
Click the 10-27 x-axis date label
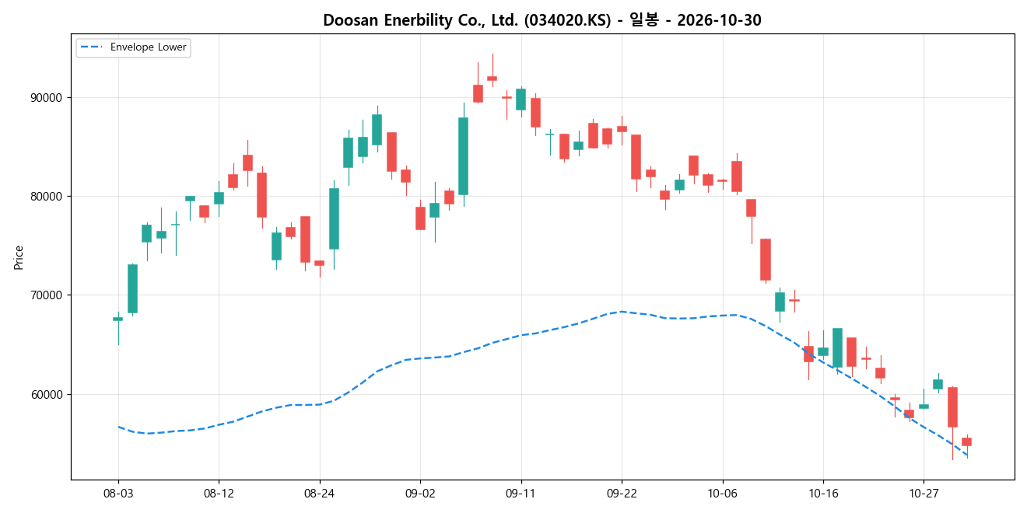pos(924,493)
